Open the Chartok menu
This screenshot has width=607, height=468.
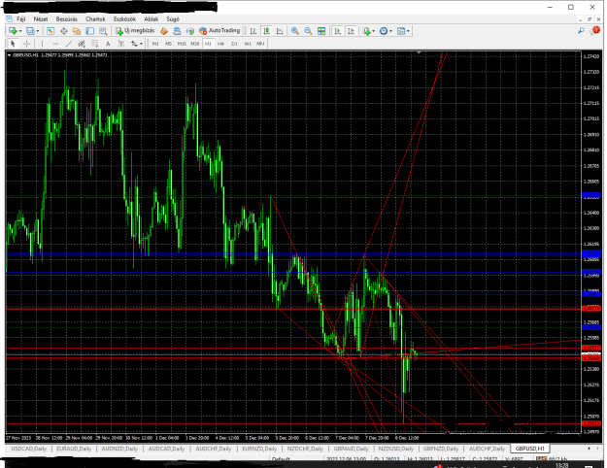(95, 19)
